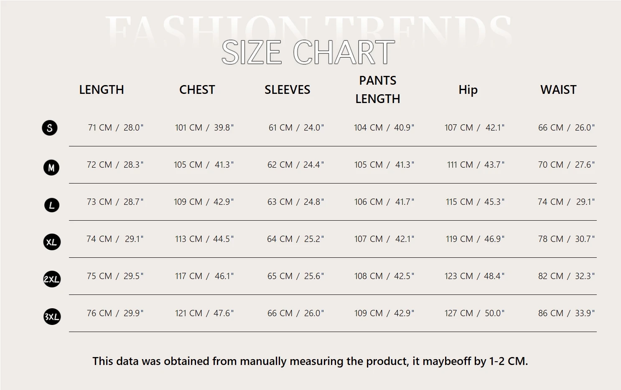621x390 pixels.
Task: Click the 3XL length value 76 CM
Action: point(99,313)
